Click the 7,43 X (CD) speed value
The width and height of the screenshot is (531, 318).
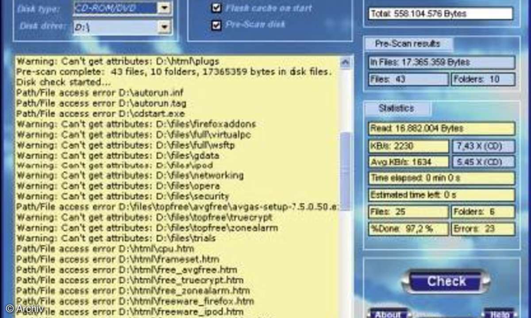coord(483,146)
